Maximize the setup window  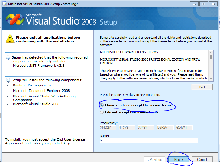coord(204,4)
